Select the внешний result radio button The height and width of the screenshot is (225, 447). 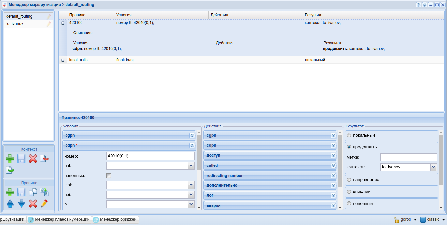(x=349, y=192)
